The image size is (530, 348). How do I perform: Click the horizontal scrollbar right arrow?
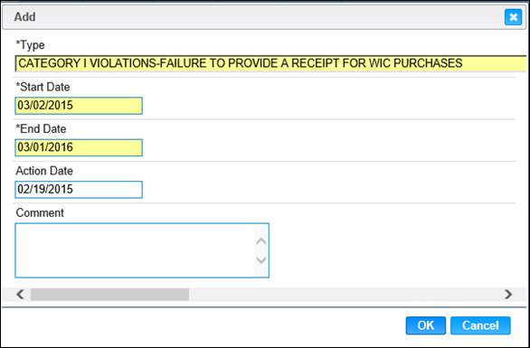click(508, 295)
